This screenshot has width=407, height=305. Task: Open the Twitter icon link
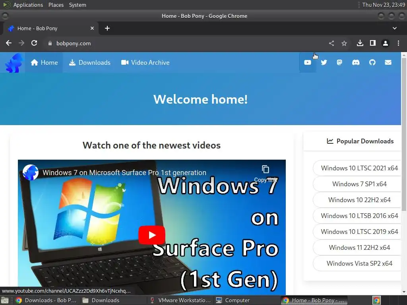click(324, 62)
